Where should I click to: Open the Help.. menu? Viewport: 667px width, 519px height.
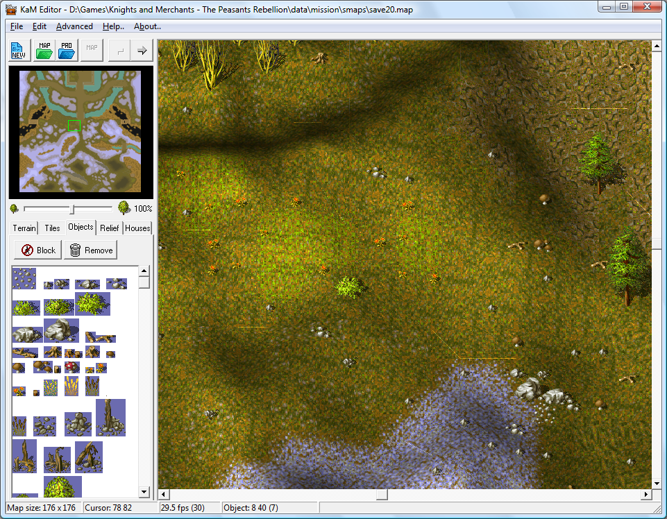coord(113,26)
